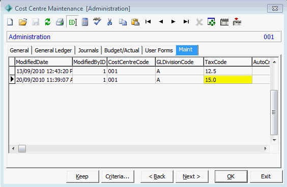Select the 20/09/2010 11:39:07 date cell

(44, 80)
